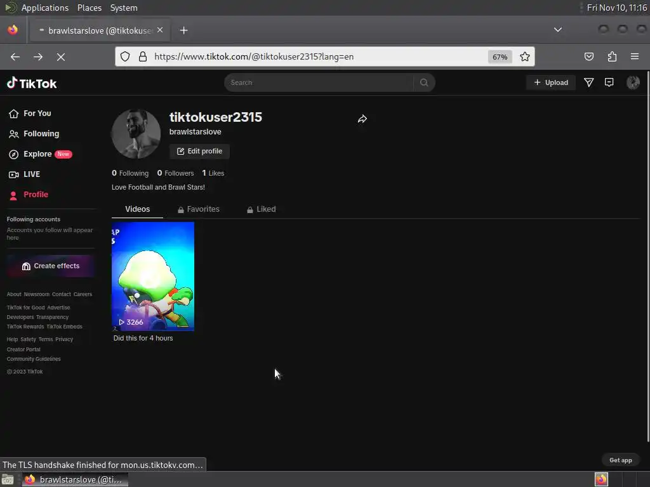The width and height of the screenshot is (650, 487).
Task: Switch to the Liked tab
Action: pos(261,209)
